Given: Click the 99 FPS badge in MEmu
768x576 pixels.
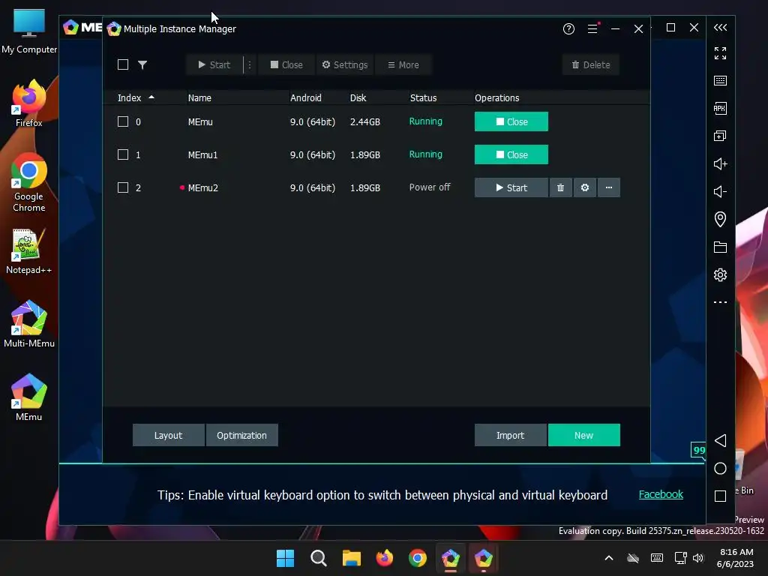Looking at the screenshot, I should (x=698, y=450).
